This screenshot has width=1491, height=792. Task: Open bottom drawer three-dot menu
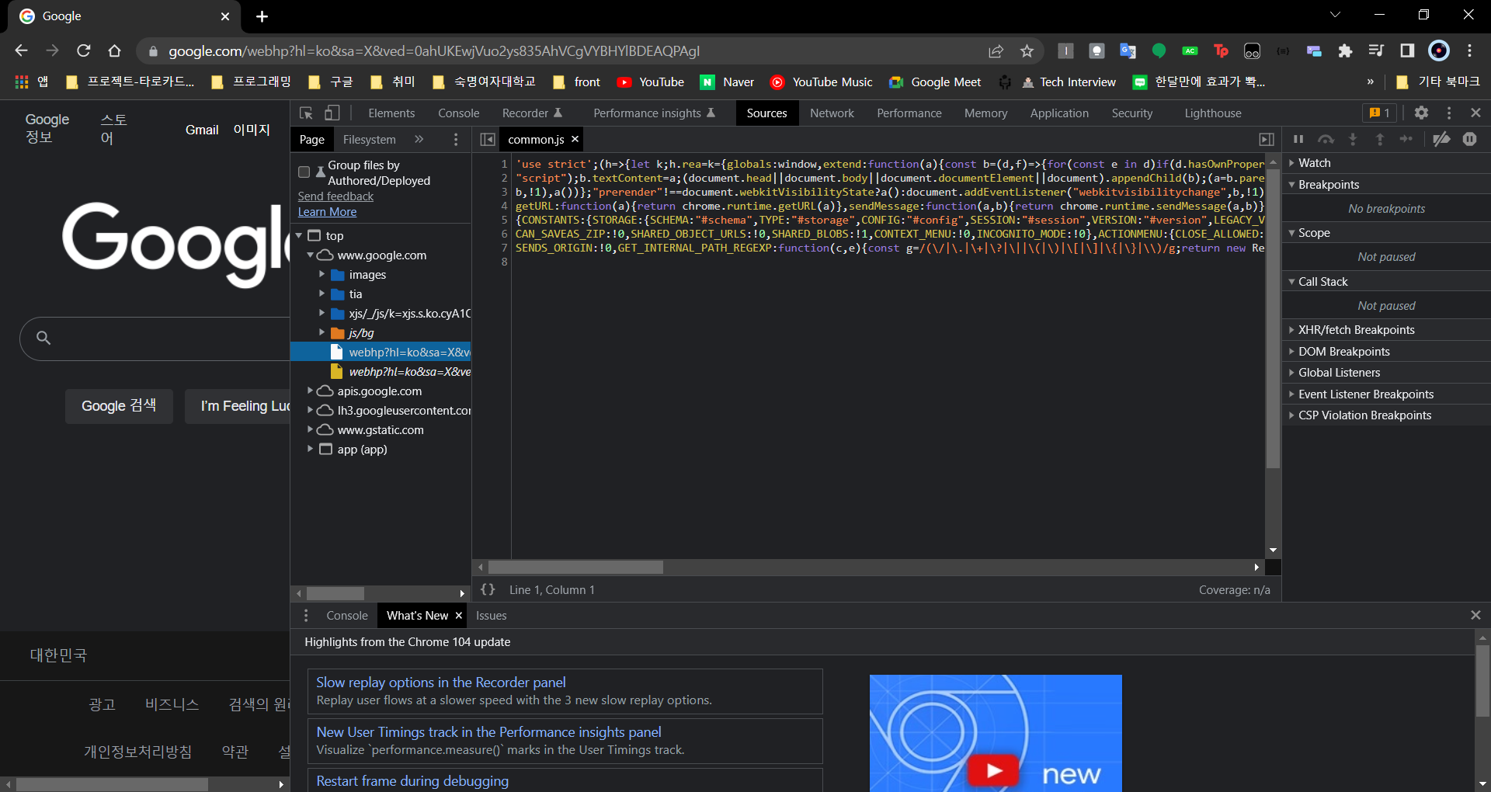306,616
